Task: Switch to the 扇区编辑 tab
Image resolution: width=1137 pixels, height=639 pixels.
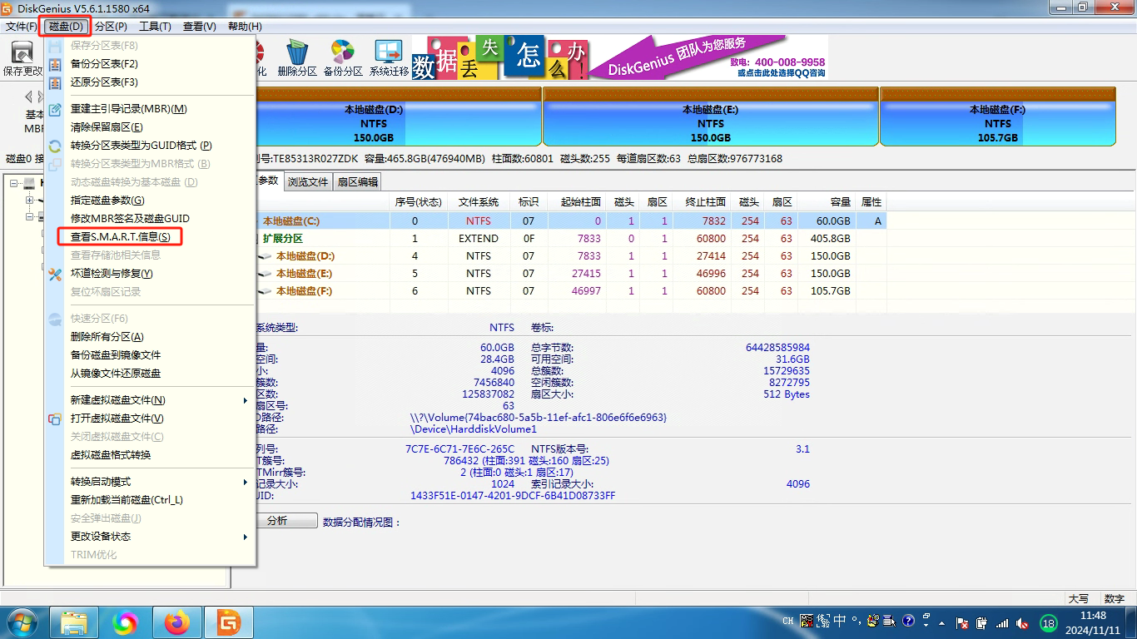Action: coord(356,181)
